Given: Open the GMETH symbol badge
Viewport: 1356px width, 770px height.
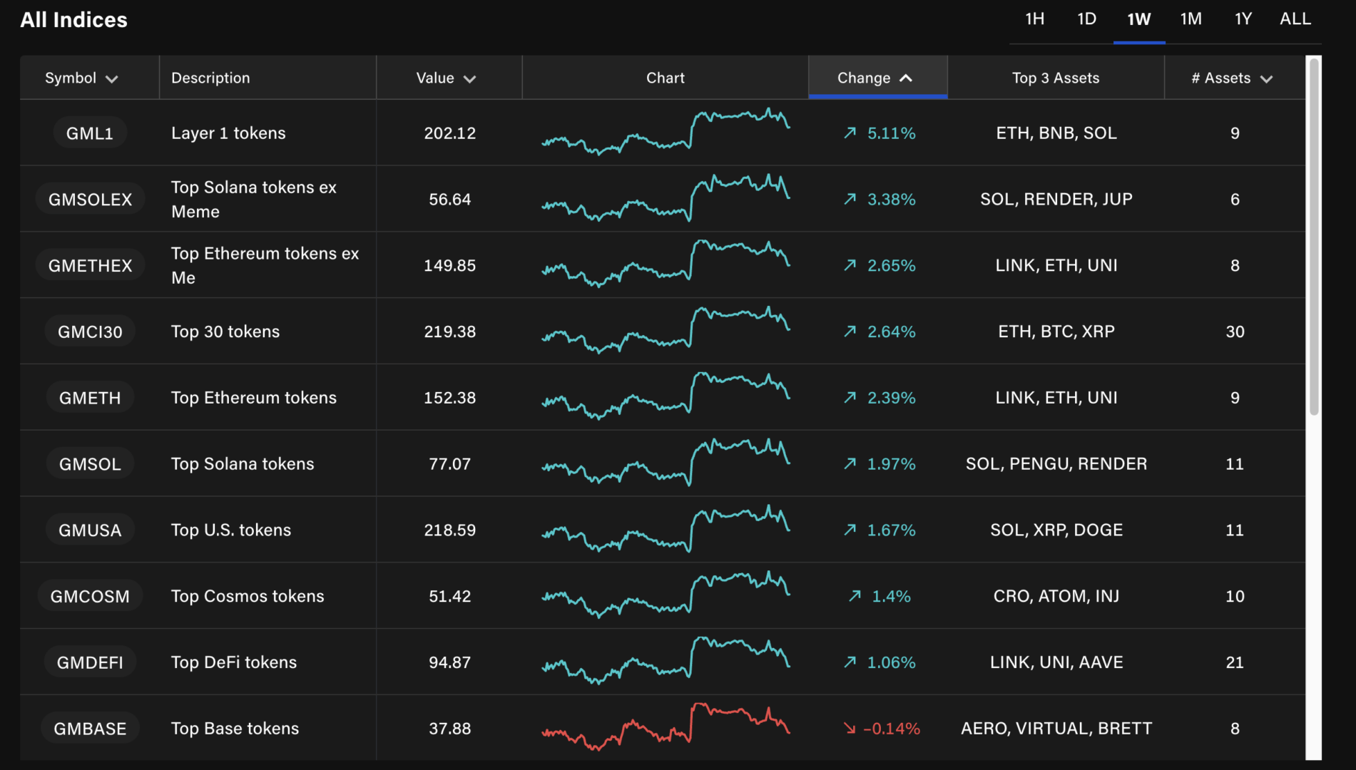Looking at the screenshot, I should [90, 398].
